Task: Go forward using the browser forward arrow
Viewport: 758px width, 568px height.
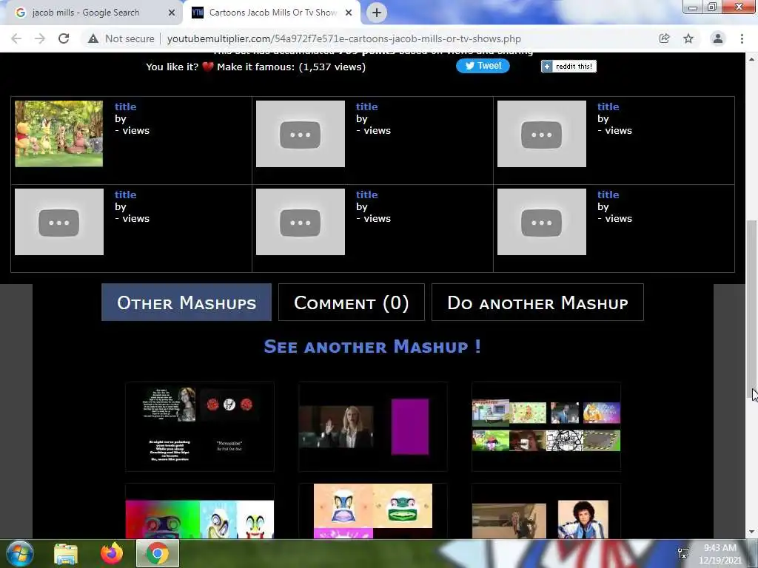Action: coord(40,38)
